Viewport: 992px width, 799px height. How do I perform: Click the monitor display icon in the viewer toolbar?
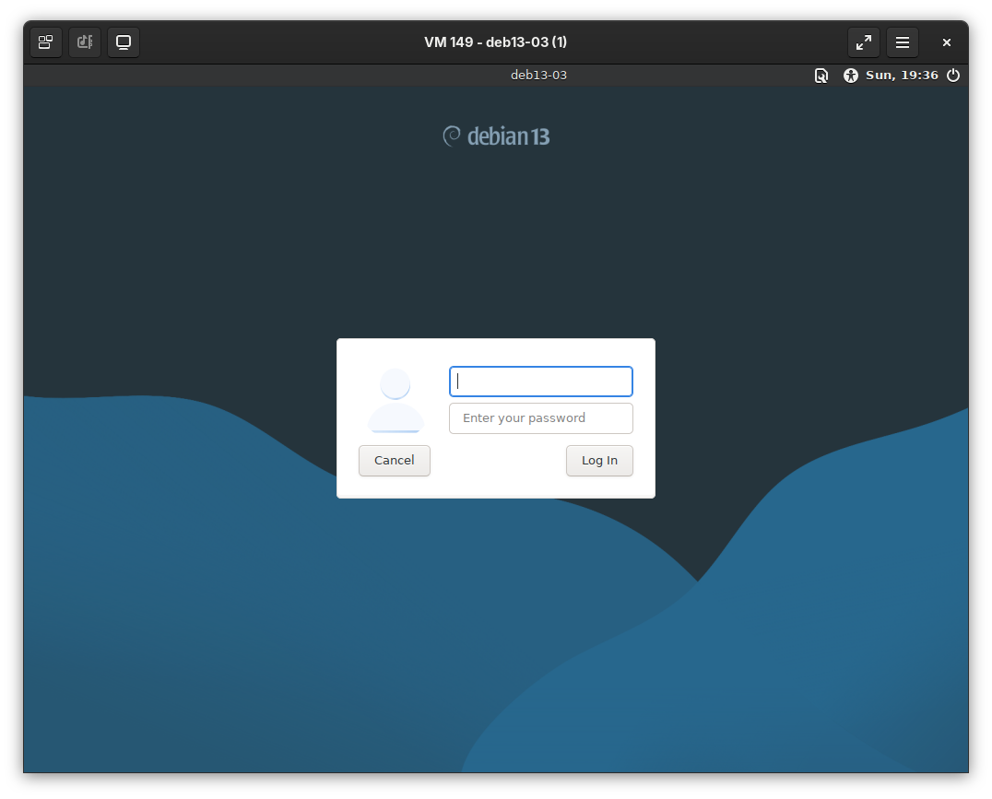[x=124, y=42]
